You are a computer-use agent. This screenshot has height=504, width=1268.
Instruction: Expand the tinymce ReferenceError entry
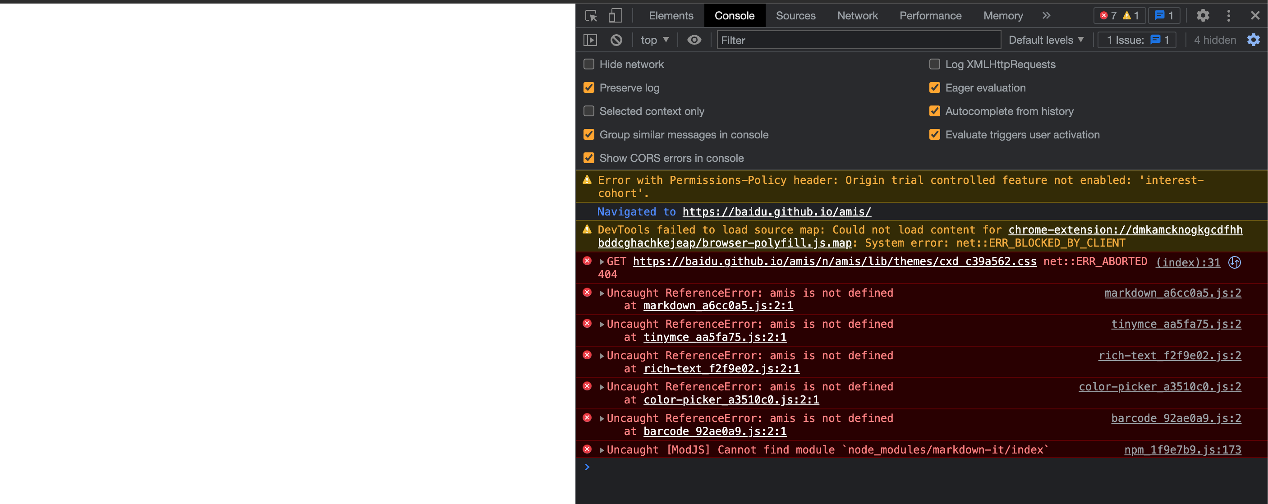pos(602,324)
